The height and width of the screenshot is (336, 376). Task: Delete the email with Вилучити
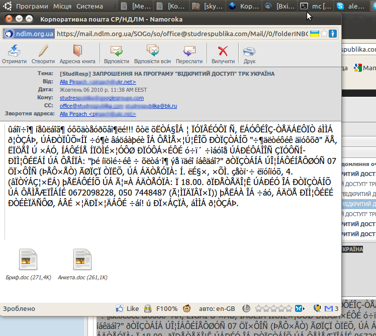click(x=223, y=54)
